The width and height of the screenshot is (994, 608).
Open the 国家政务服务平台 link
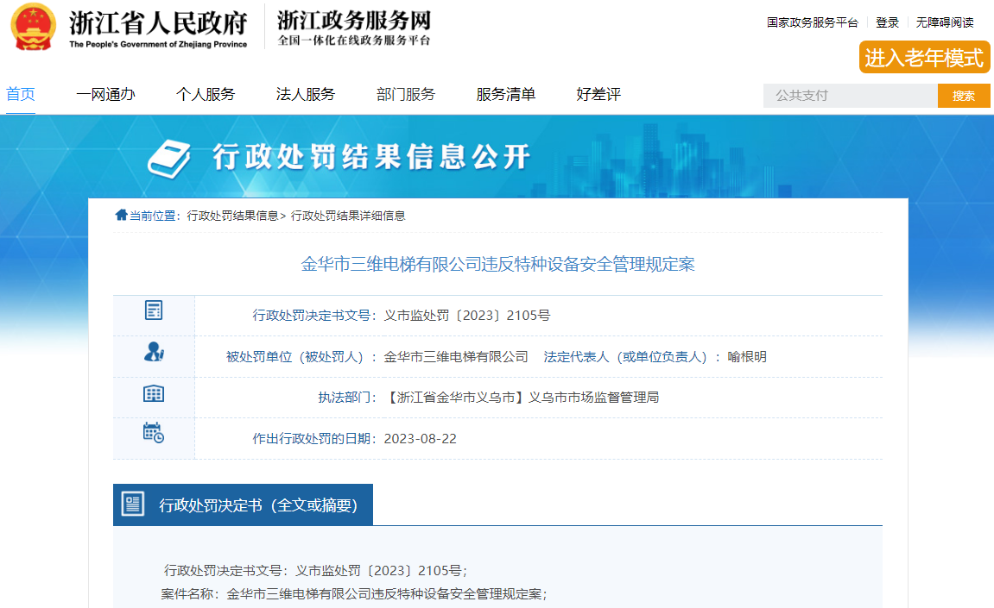pyautogui.click(x=812, y=22)
